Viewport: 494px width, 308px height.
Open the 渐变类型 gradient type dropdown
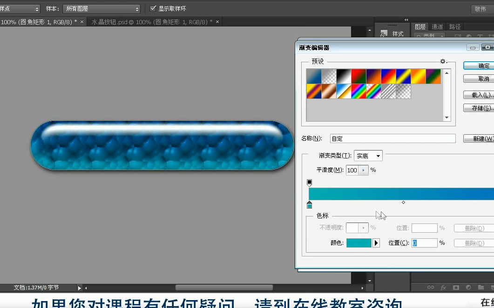(368, 156)
